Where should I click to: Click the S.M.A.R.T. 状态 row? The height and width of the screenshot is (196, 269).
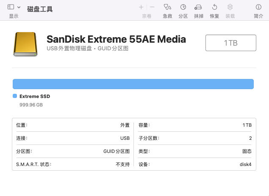[72, 164]
